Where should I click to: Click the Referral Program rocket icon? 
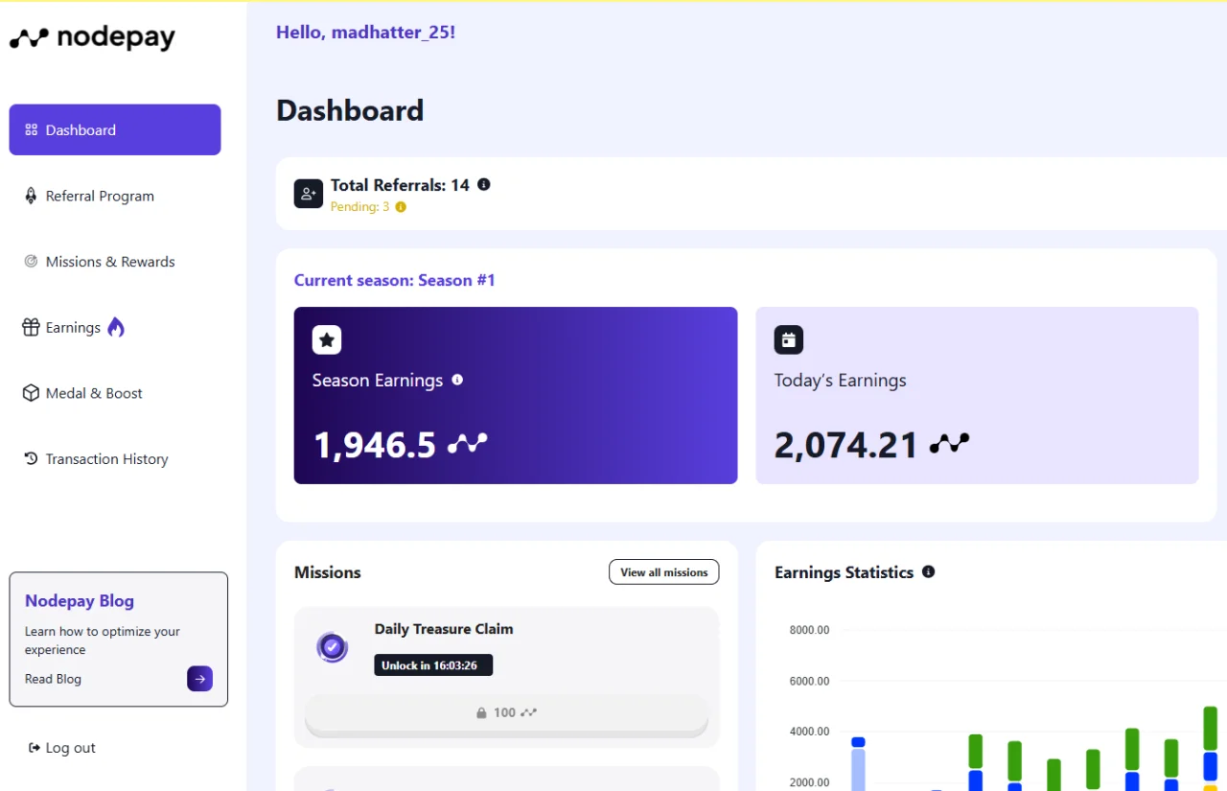(31, 196)
